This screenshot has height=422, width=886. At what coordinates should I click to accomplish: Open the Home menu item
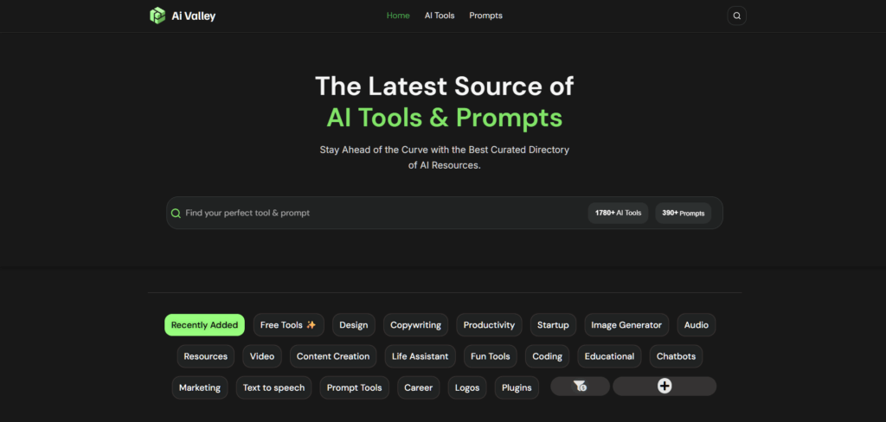pos(398,16)
